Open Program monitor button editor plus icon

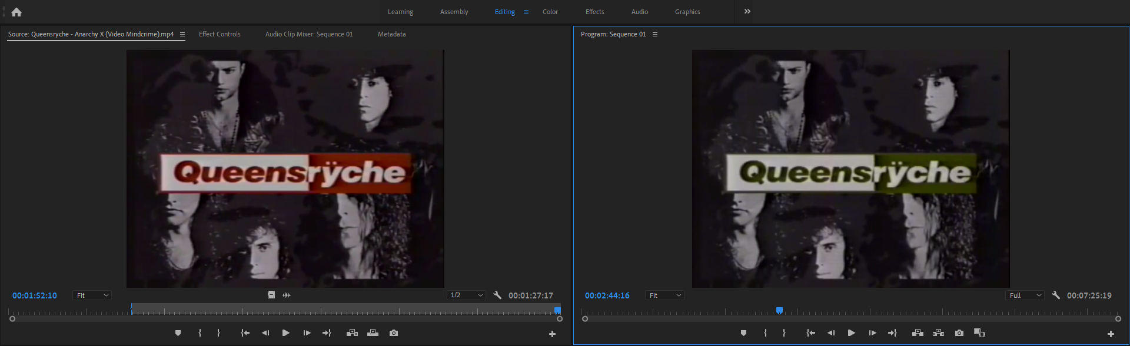(1111, 334)
